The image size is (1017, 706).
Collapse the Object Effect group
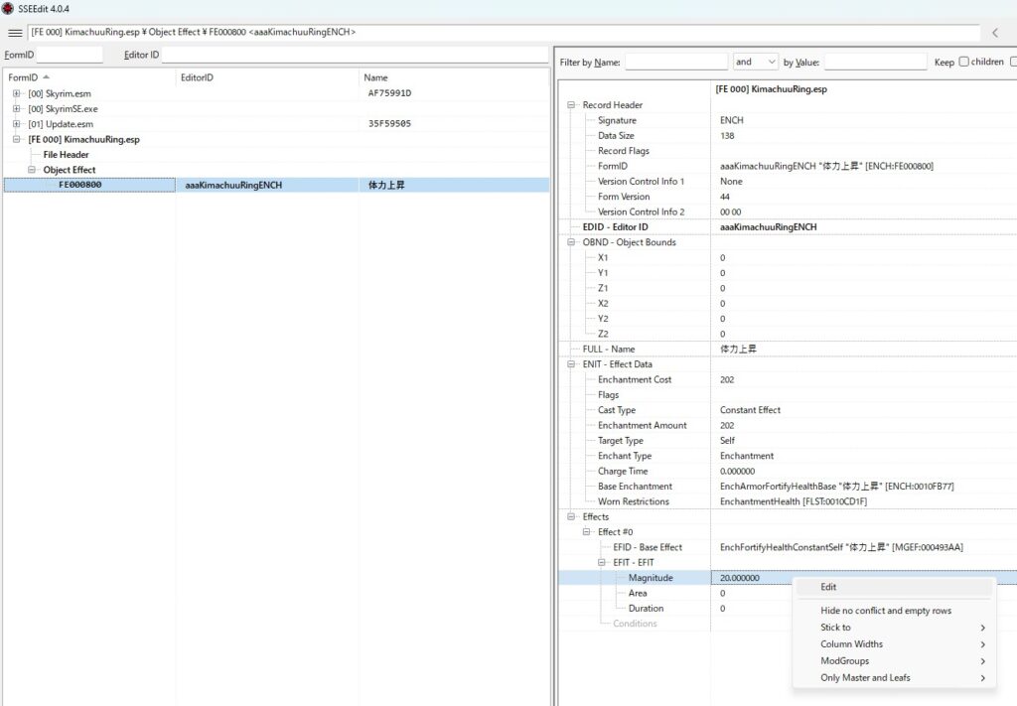(x=32, y=170)
